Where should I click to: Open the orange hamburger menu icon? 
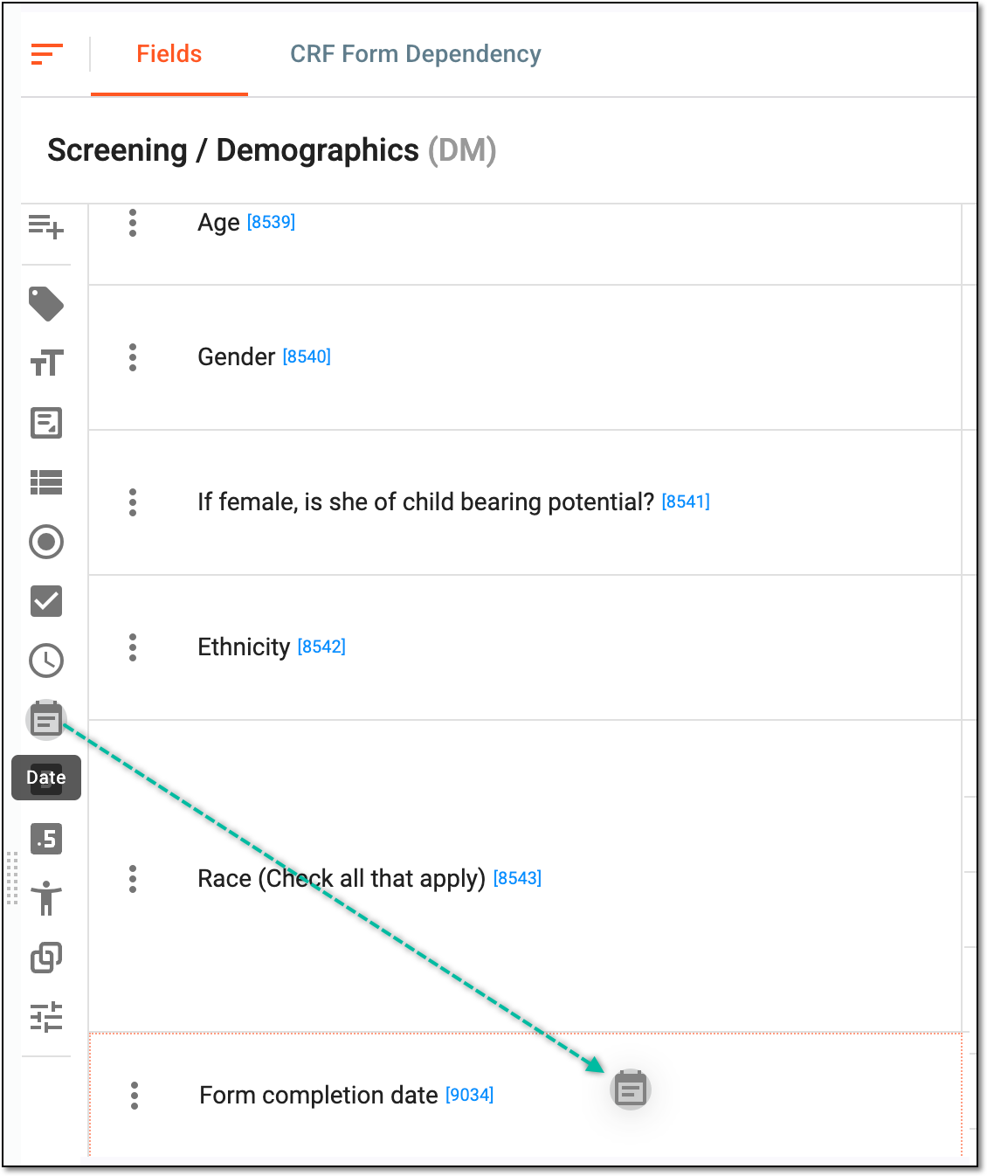(46, 54)
